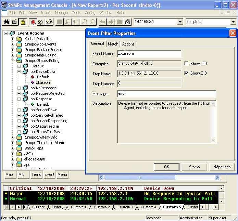Uncheck Show OID for Trap Name
238x221 pixels.
(186, 73)
